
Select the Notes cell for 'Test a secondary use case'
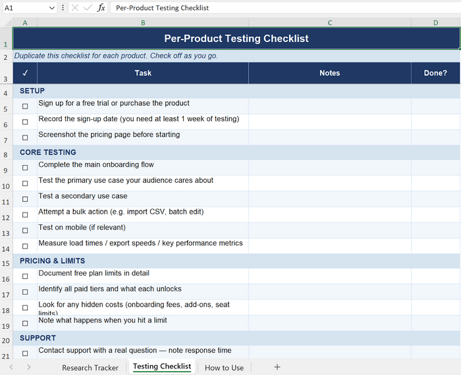330,199
